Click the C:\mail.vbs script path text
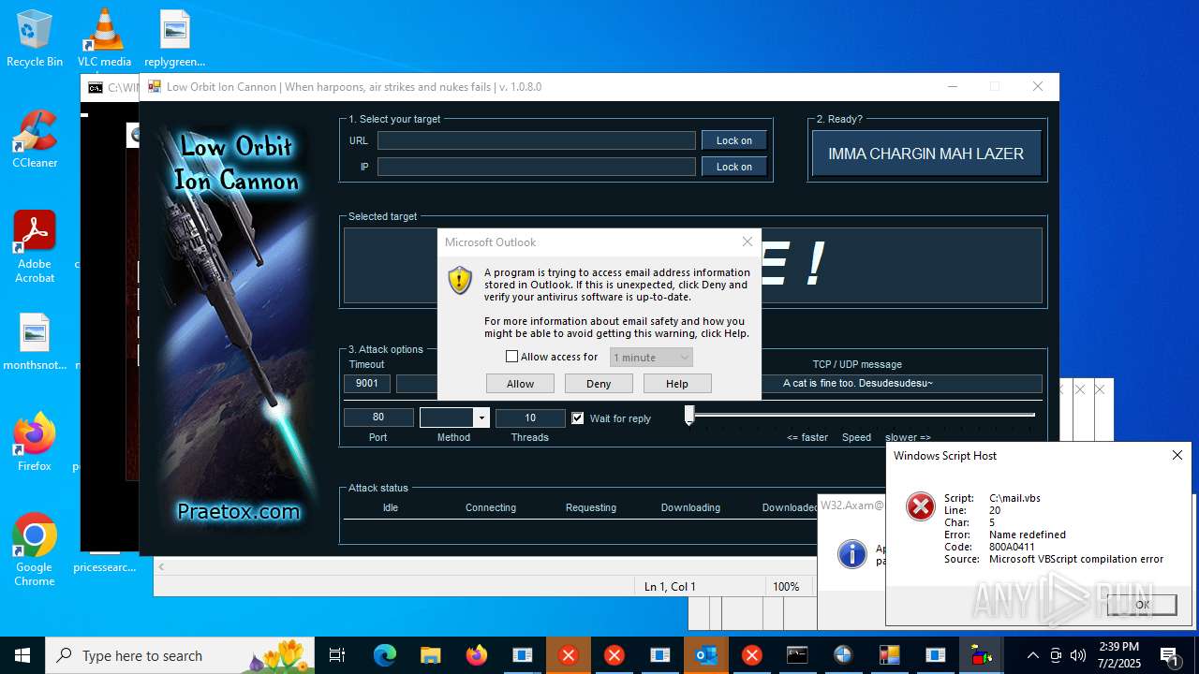The height and width of the screenshot is (674, 1199). pos(1014,499)
